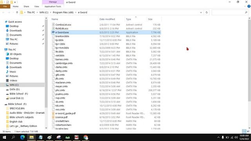Image resolution: width=251 pixels, height=141 pixels.
Task: Select the crockett.harx file
Action: pos(62,121)
